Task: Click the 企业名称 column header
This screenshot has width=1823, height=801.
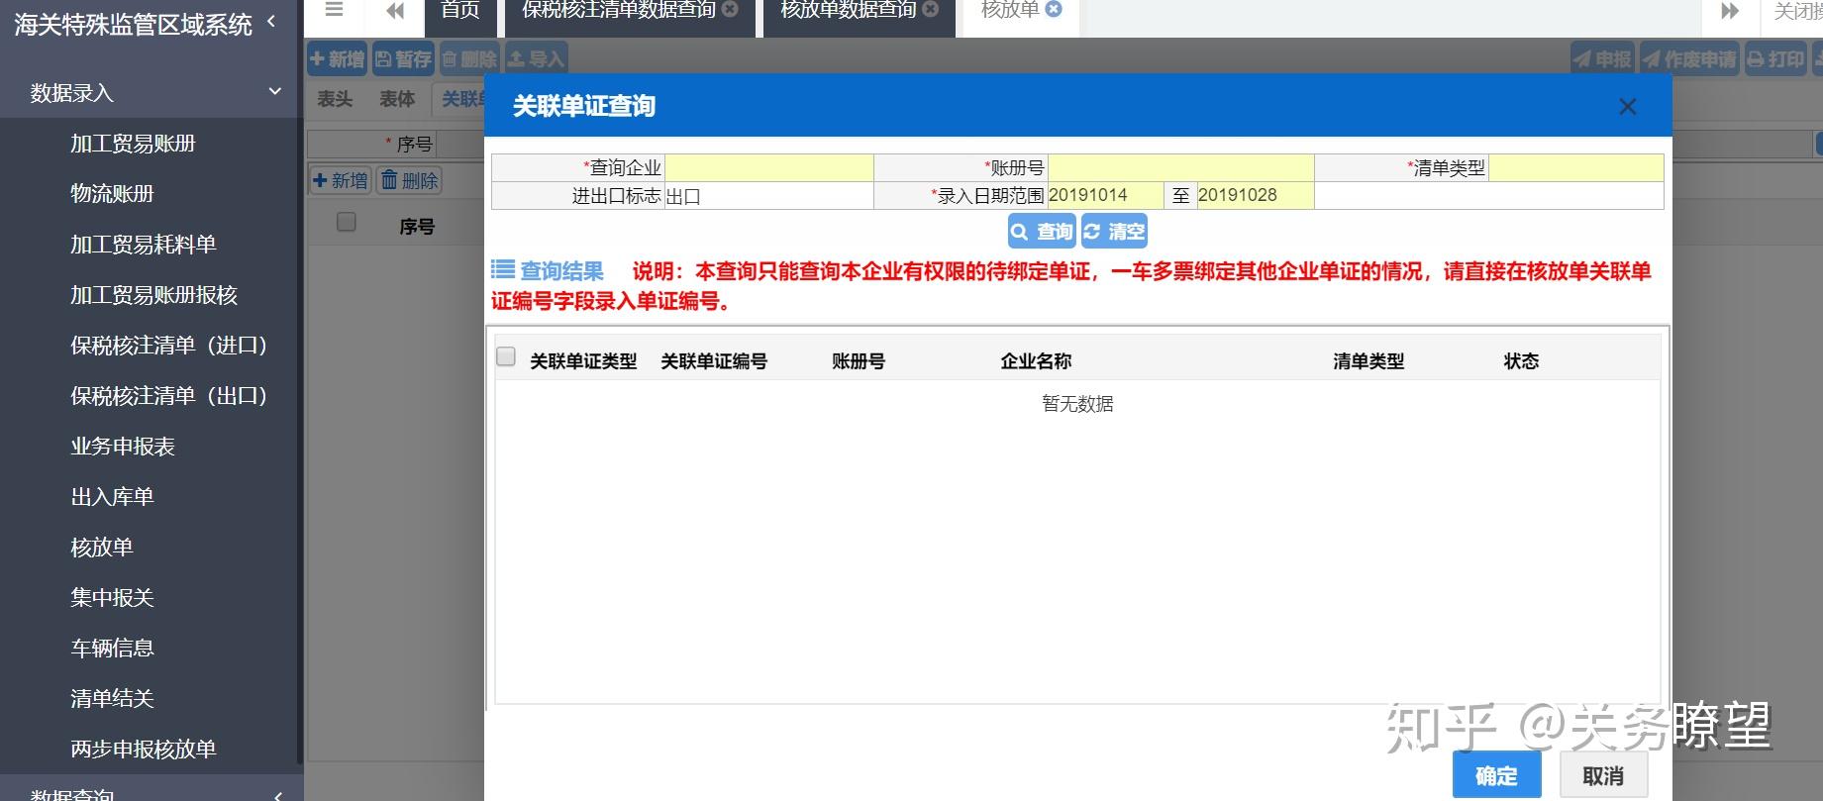Action: pos(1036,361)
